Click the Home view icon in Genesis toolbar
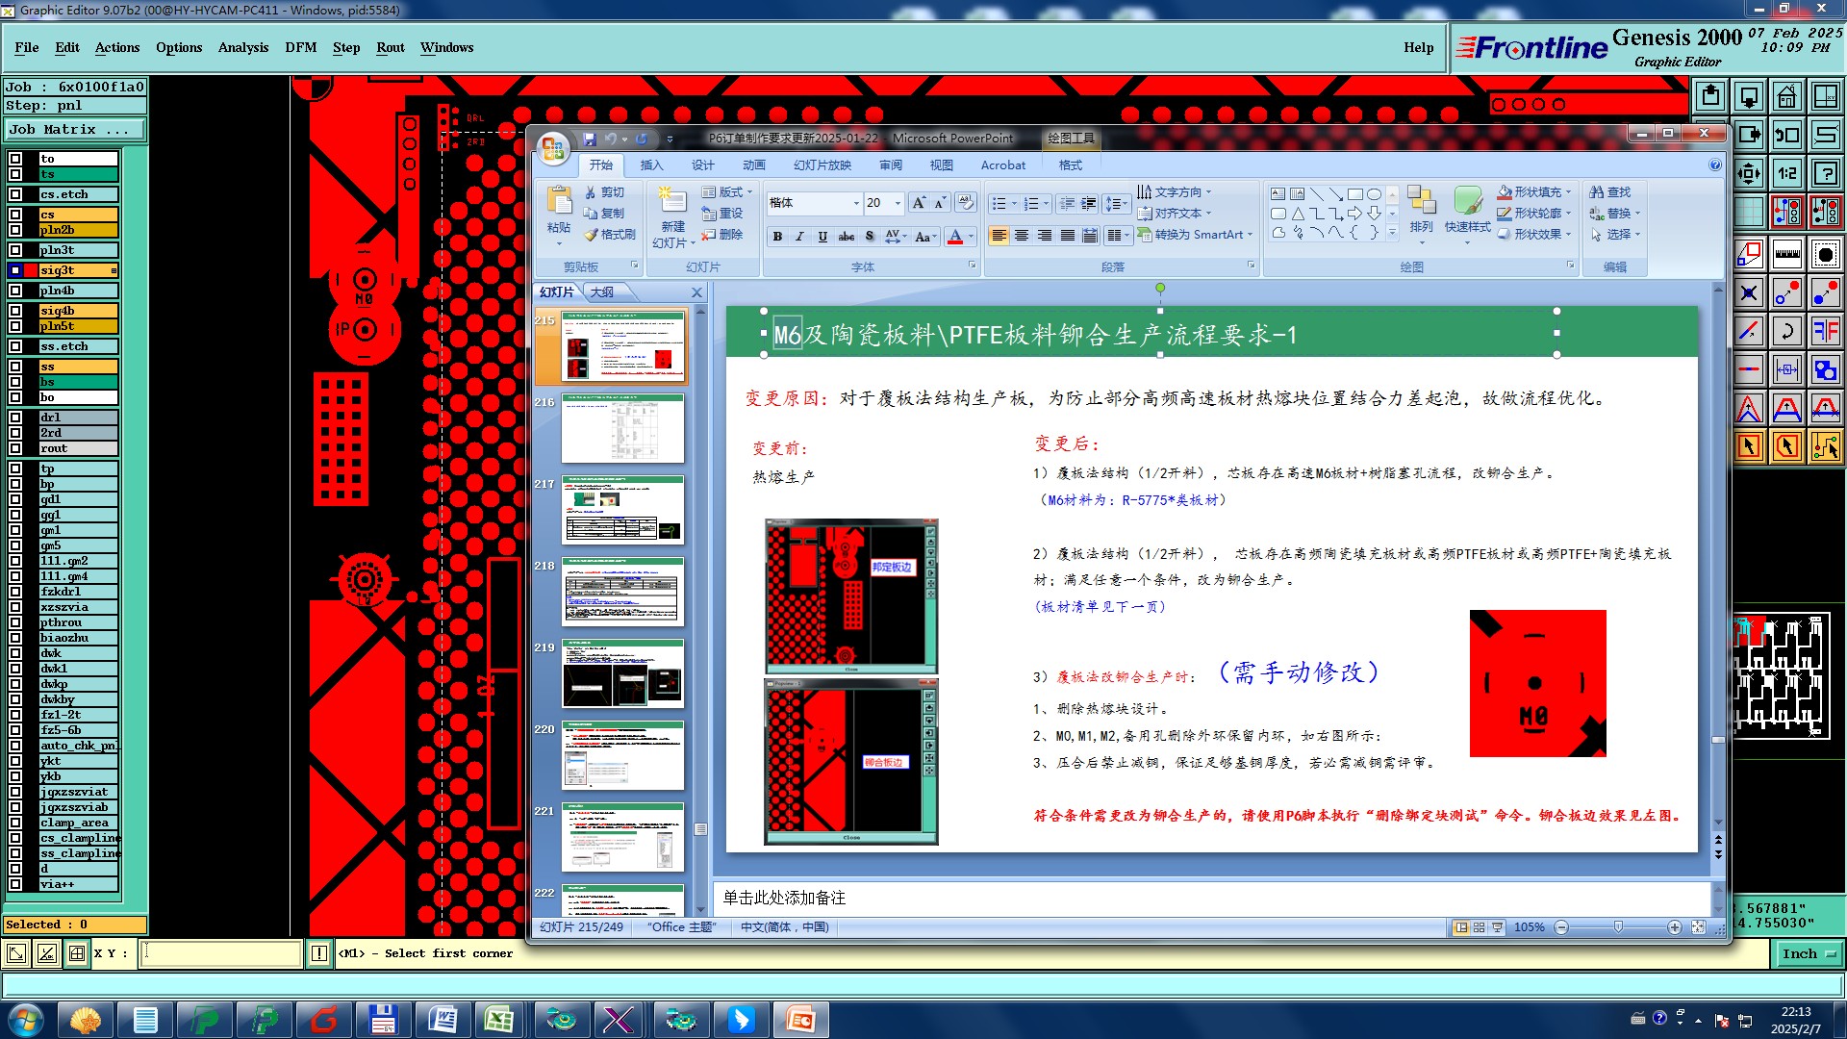 [1786, 96]
